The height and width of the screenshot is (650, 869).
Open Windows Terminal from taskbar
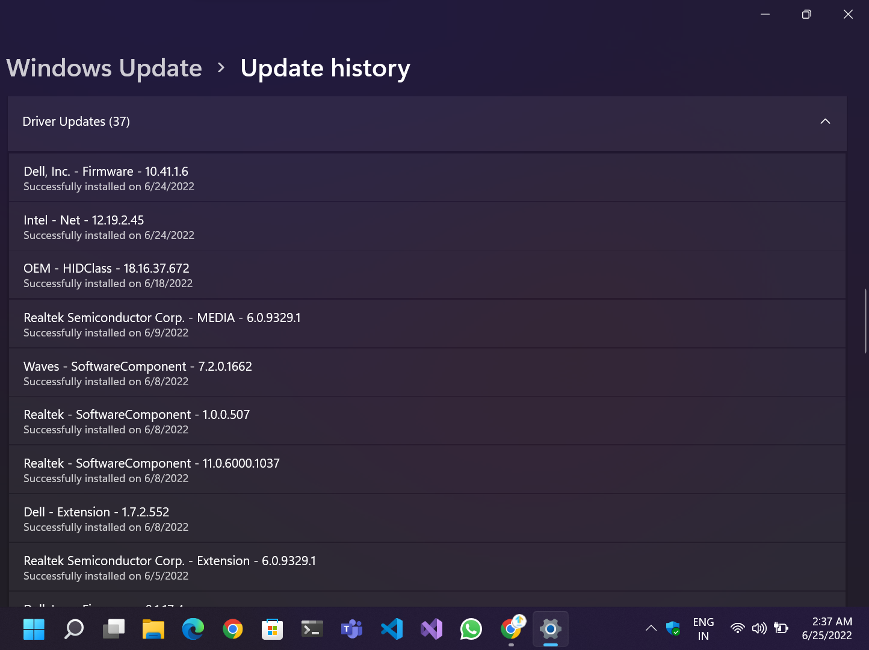click(x=312, y=629)
